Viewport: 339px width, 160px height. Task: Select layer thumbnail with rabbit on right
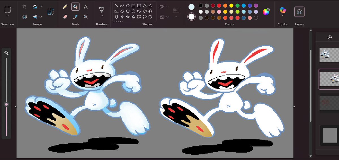(329, 79)
